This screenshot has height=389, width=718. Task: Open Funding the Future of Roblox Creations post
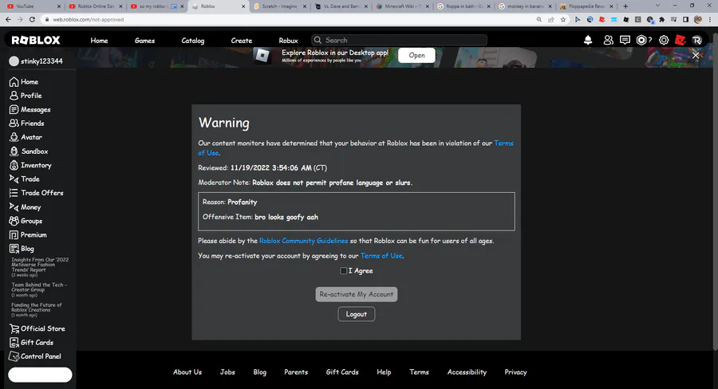(x=36, y=310)
